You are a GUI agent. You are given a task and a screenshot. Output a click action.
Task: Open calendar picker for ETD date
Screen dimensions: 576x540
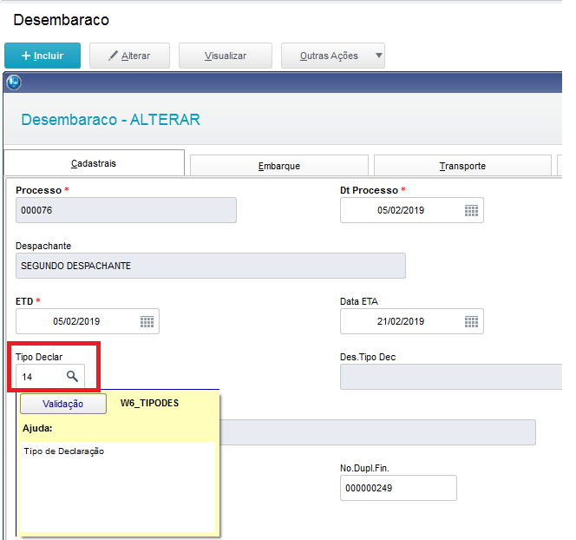tap(147, 321)
